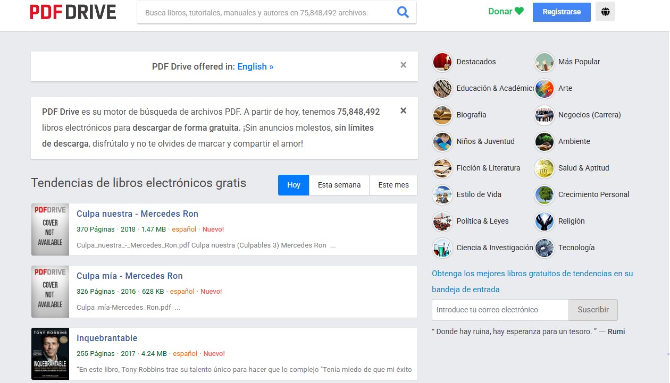Open the Más Popular category label

coord(579,62)
